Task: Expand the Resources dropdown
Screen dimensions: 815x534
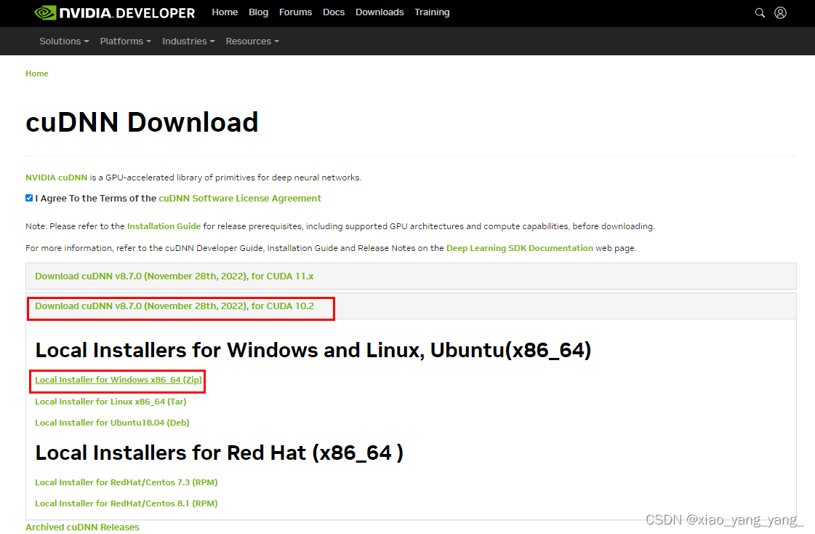Action: (x=252, y=41)
